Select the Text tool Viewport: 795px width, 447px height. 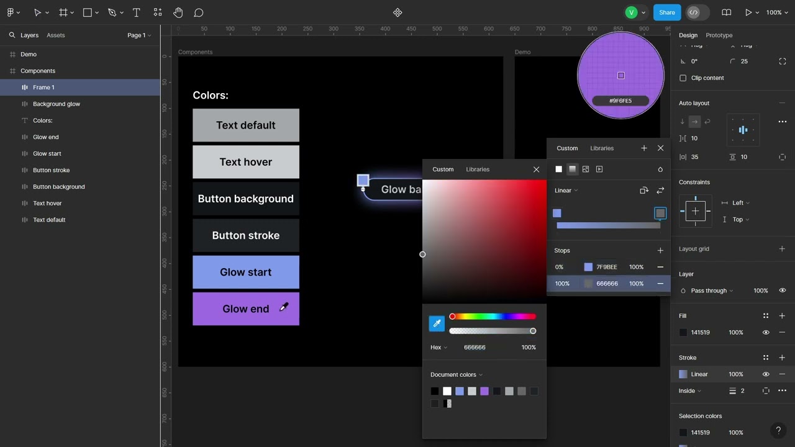pos(136,12)
